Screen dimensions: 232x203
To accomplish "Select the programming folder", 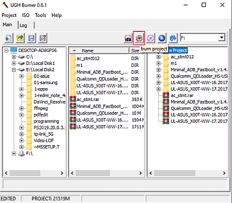I will tap(46, 121).
